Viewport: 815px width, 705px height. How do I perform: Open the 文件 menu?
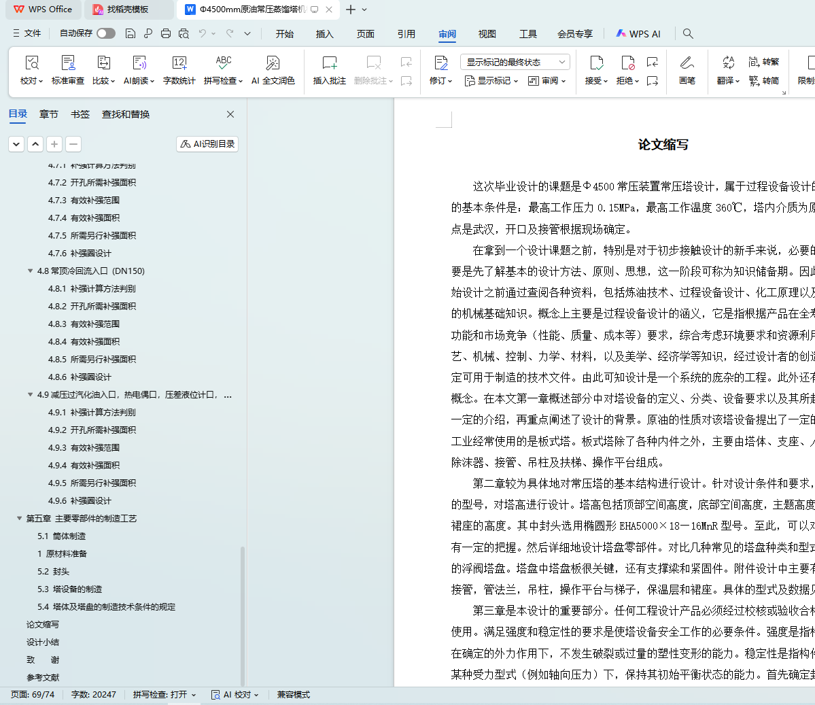(27, 33)
